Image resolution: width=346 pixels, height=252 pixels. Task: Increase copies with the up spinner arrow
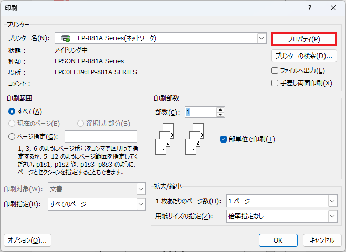coord(221,109)
